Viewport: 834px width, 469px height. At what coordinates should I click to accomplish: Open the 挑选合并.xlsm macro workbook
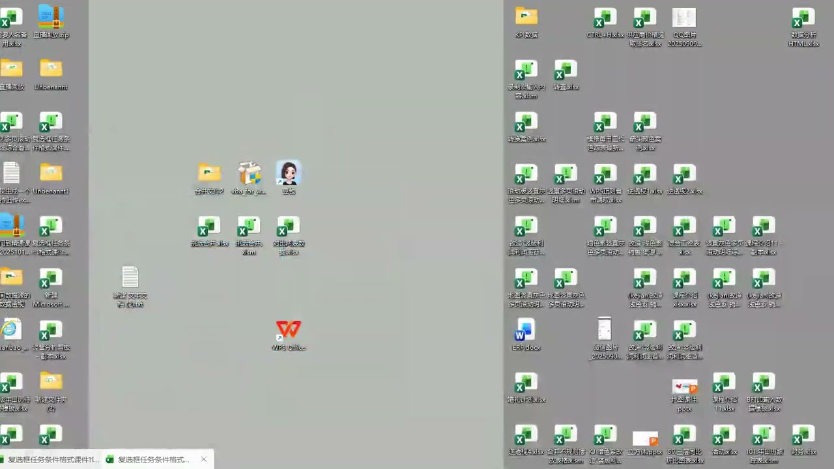click(x=249, y=235)
